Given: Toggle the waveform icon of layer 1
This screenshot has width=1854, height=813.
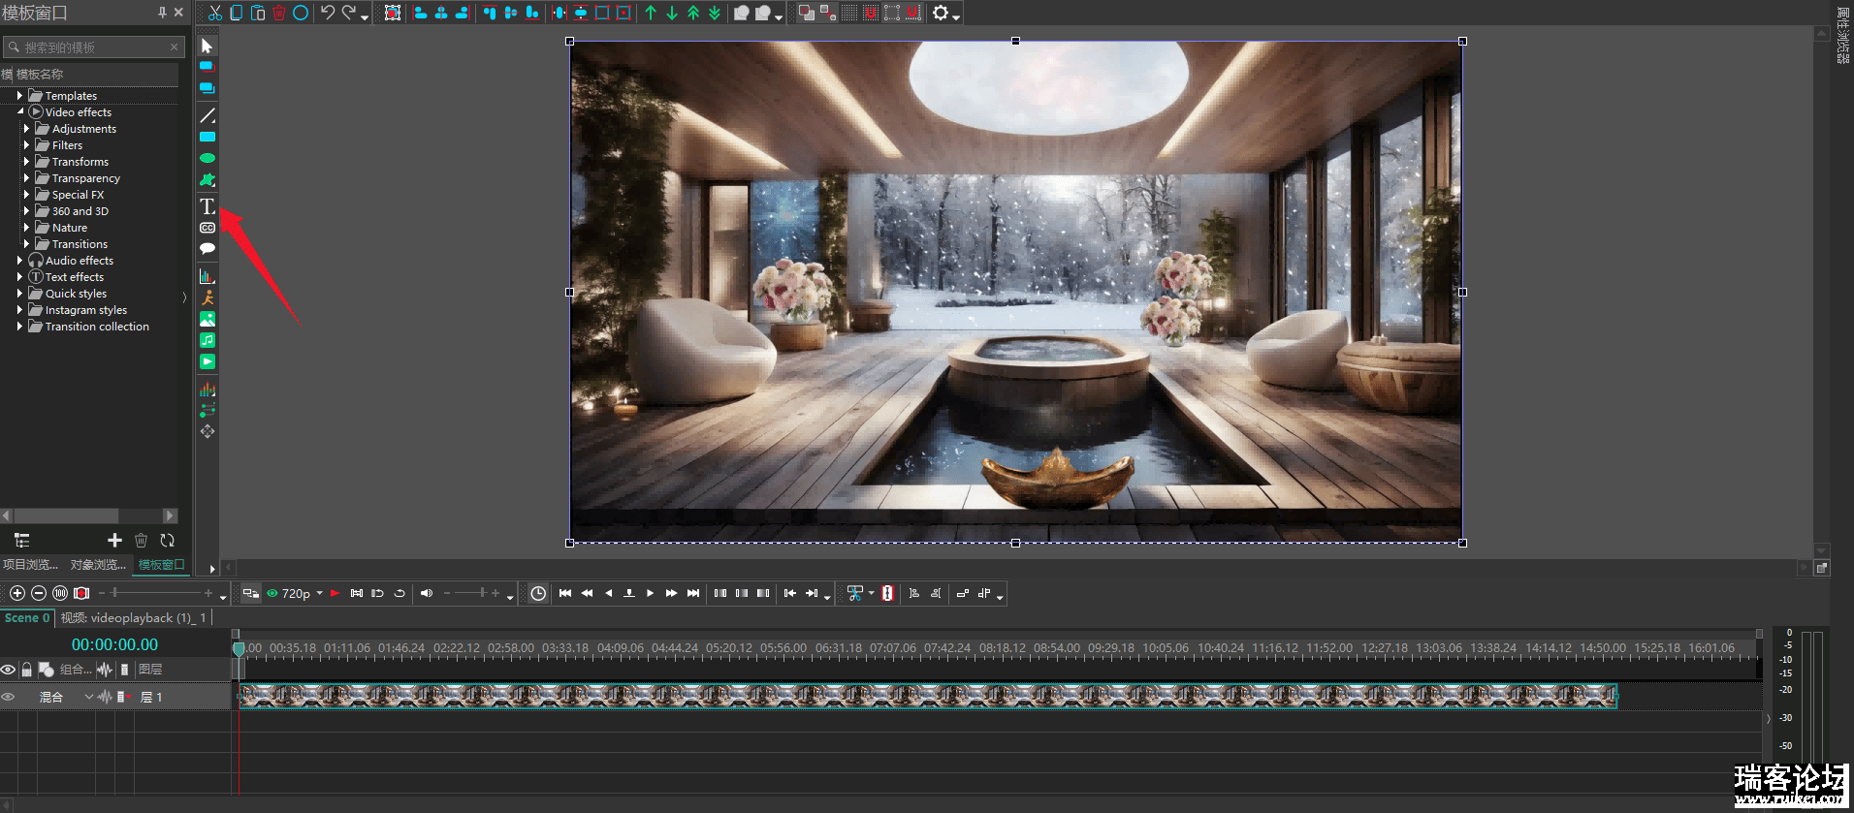Looking at the screenshot, I should click(x=105, y=697).
